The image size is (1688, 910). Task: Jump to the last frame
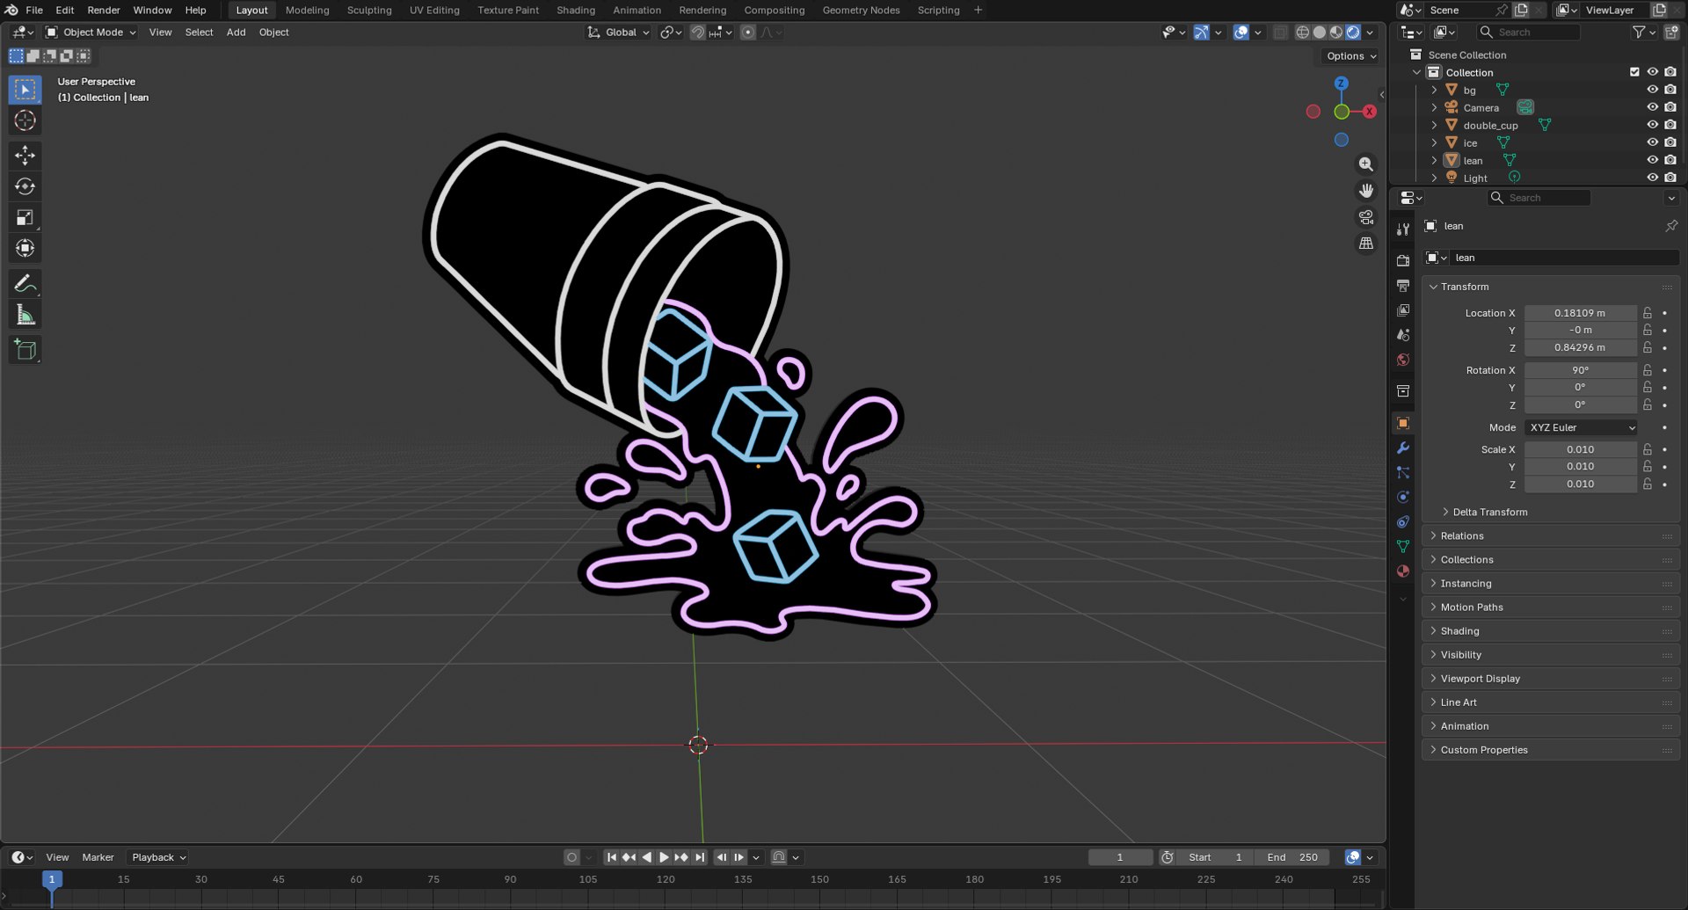click(x=700, y=857)
